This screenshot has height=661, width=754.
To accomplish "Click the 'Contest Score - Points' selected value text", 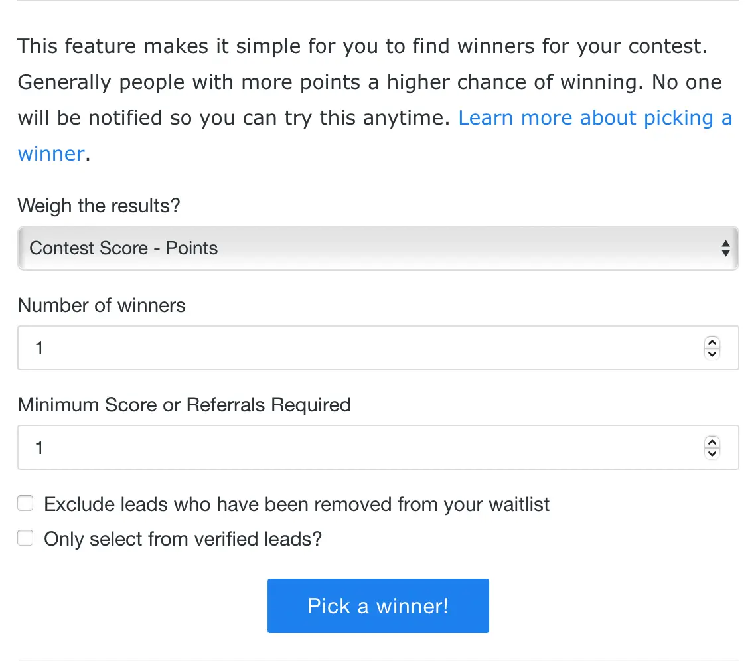I will click(x=124, y=248).
